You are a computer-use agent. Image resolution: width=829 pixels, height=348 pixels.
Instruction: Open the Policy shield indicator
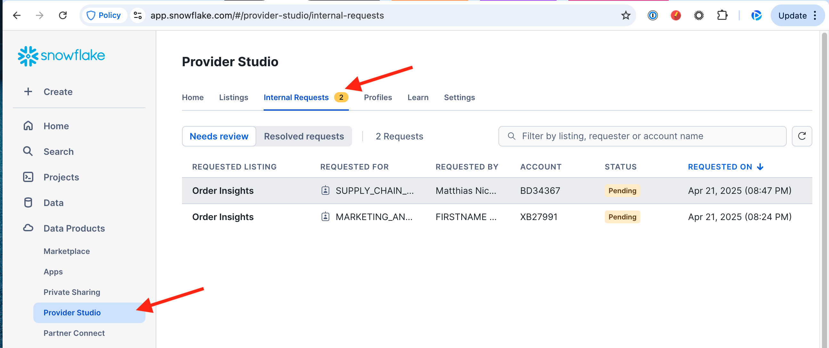click(104, 15)
